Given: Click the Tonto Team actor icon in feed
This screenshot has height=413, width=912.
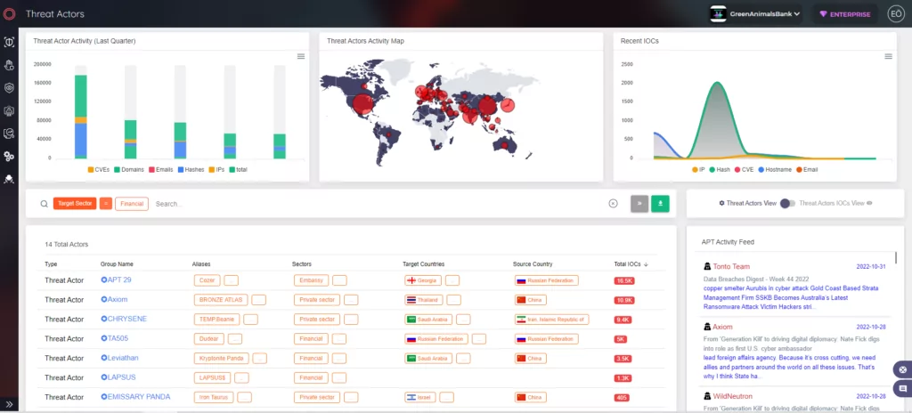Looking at the screenshot, I should 707,266.
